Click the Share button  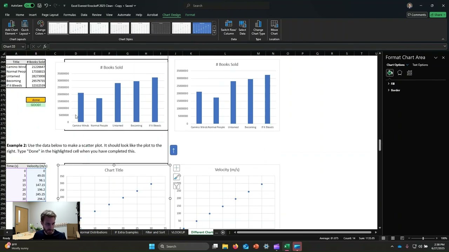(x=437, y=15)
